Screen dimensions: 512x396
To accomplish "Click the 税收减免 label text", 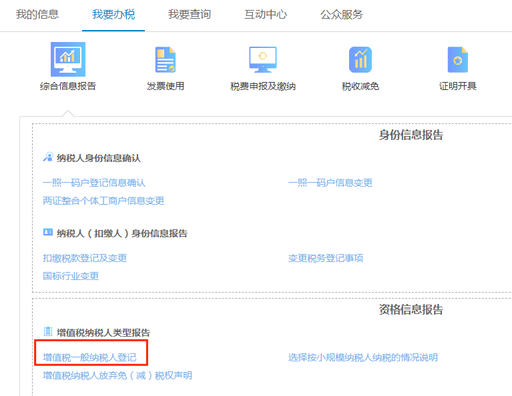I will click(x=360, y=86).
